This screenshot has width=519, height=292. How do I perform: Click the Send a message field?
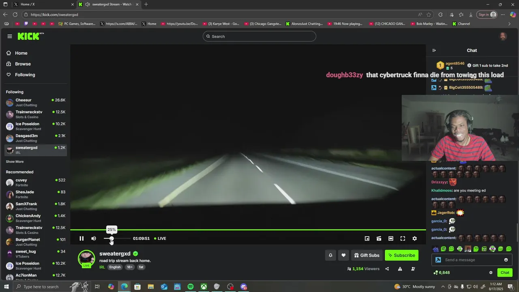[x=472, y=260]
